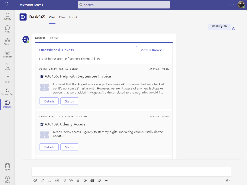Select Desk365 app in sidebar
Image resolution: width=247 pixels, height=185 pixels.
[7, 104]
